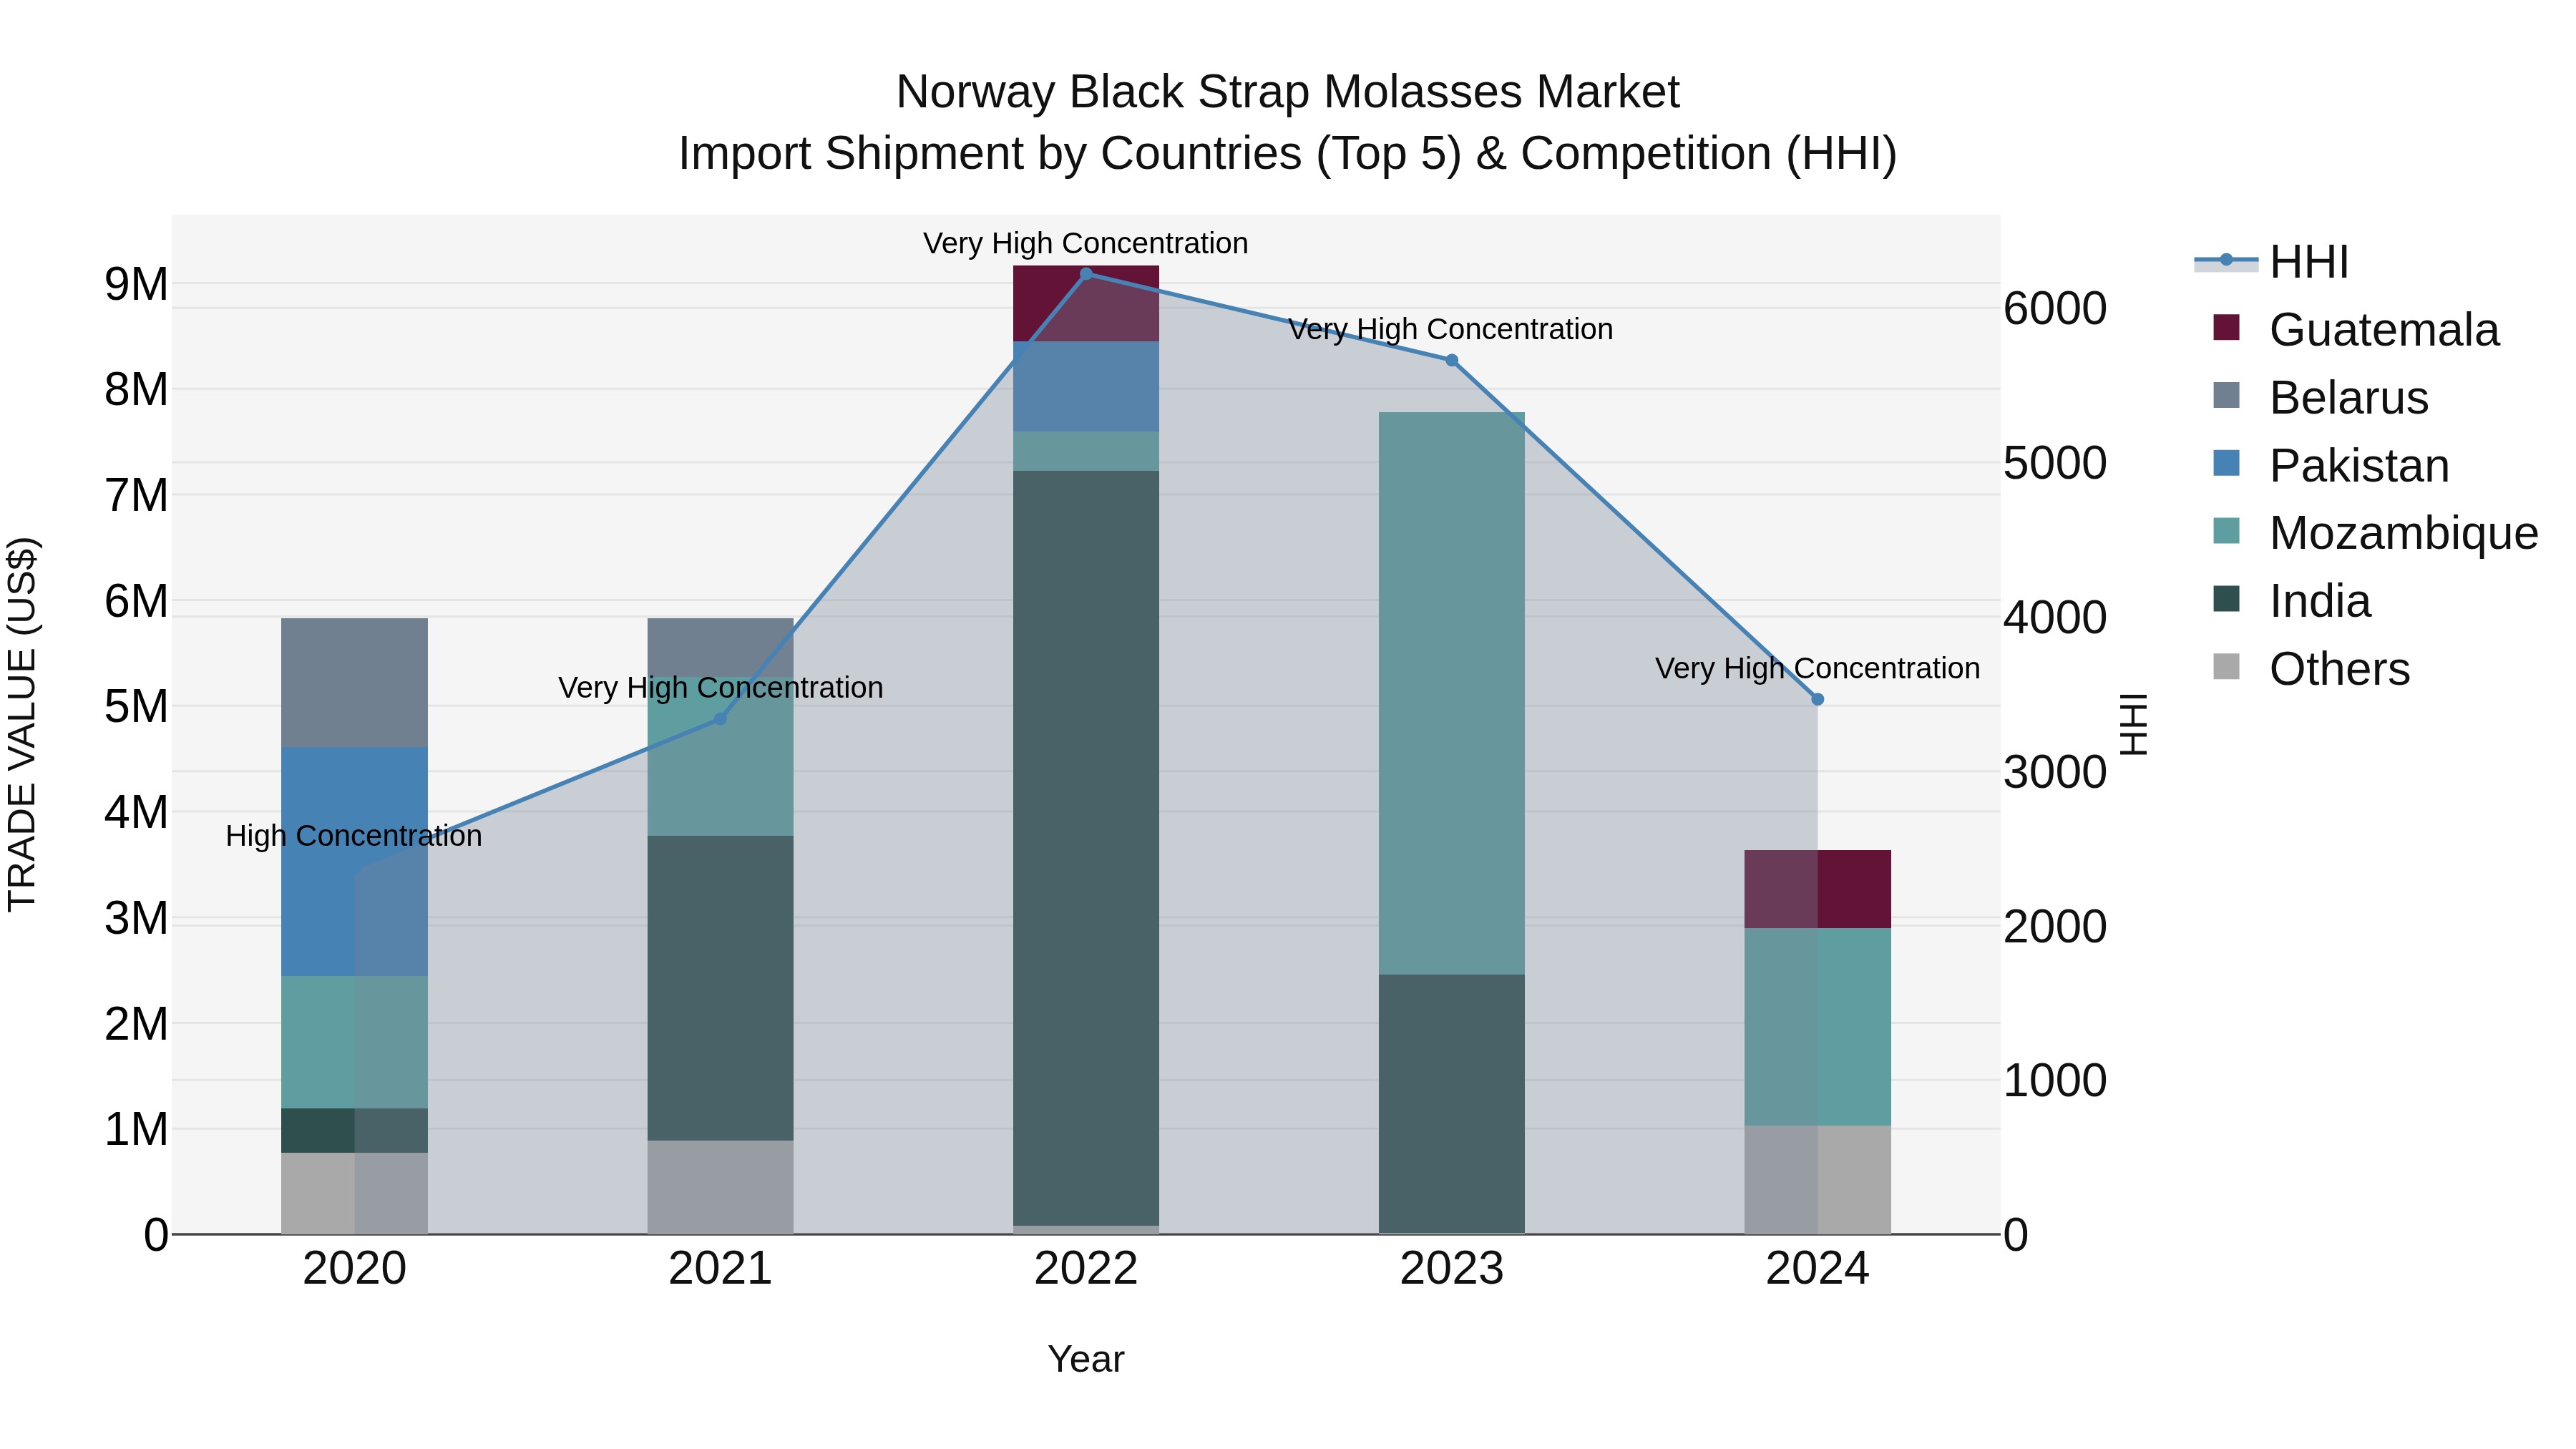Click the Belarus bar segment in 2021

[720, 647]
